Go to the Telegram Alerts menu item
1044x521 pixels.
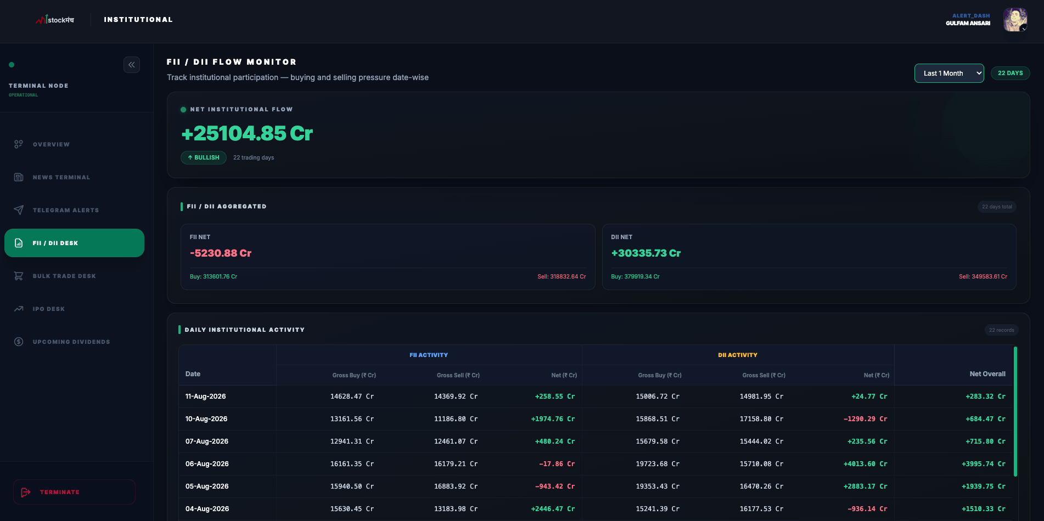coord(74,210)
